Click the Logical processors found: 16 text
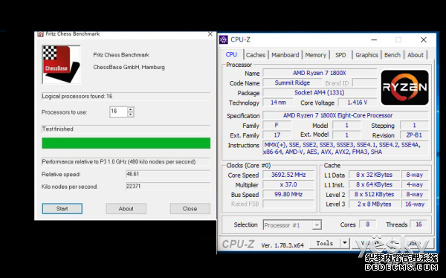The image size is (446, 278). pyautogui.click(x=77, y=97)
